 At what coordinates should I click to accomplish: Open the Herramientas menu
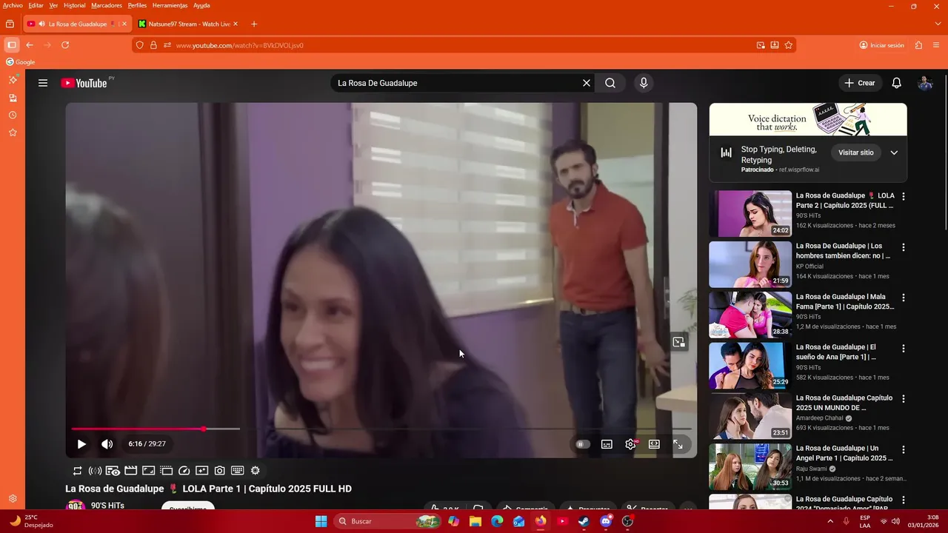[x=168, y=5]
